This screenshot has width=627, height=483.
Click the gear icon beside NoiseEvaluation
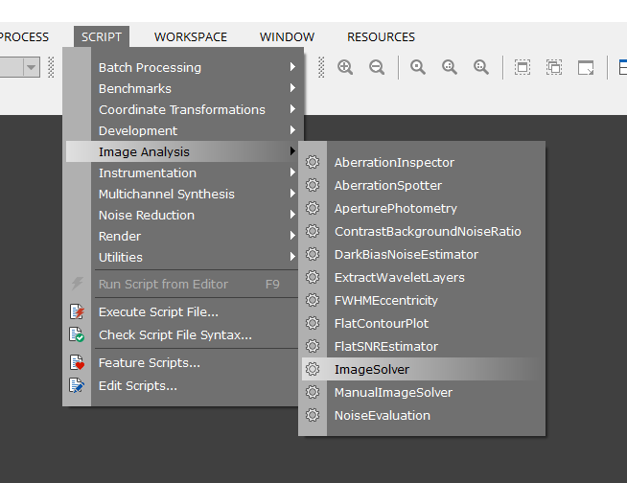pos(313,416)
